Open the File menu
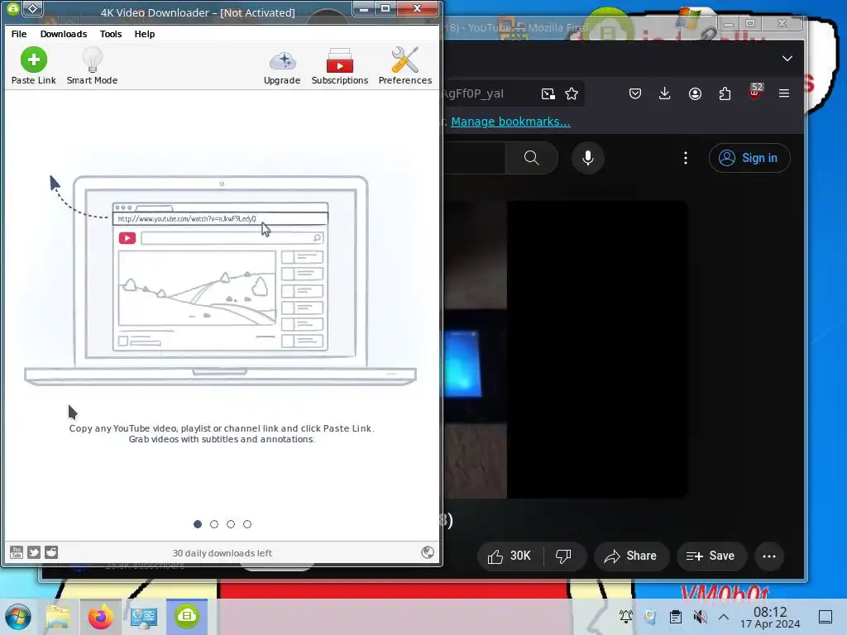The width and height of the screenshot is (847, 635). coord(19,33)
